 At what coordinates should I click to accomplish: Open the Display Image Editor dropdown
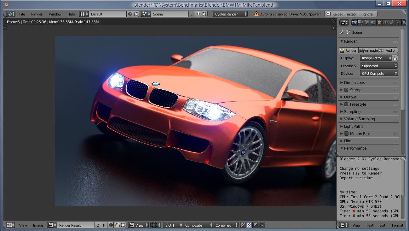point(376,58)
